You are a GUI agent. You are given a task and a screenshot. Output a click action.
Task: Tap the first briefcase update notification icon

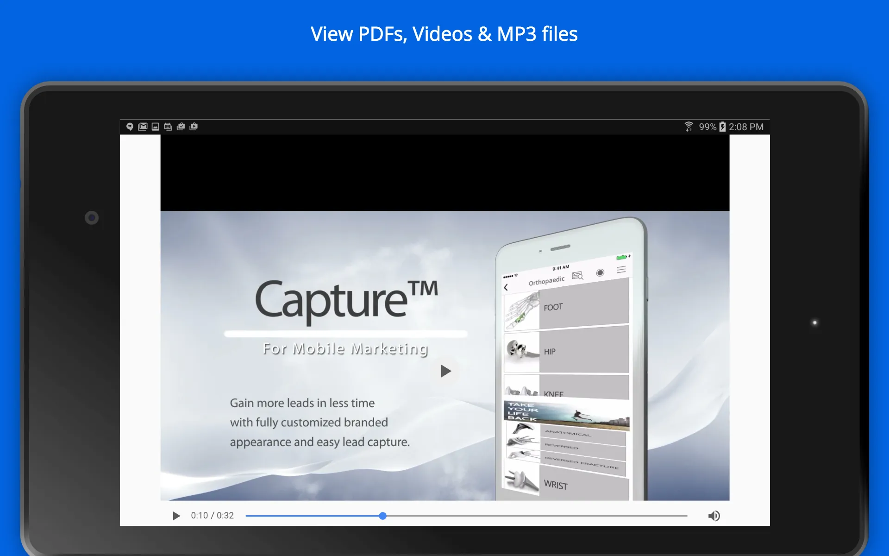tap(181, 126)
